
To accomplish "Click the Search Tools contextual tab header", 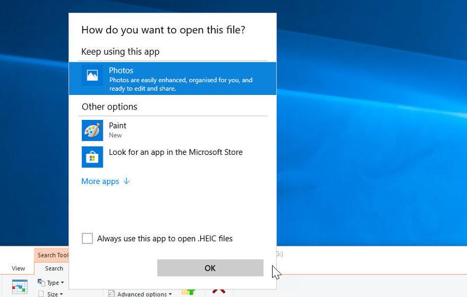I will [x=53, y=255].
